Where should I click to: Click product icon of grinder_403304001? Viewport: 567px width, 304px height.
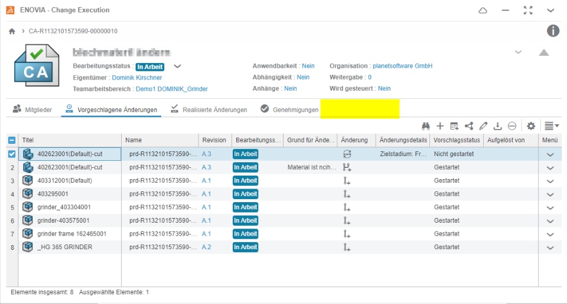pyautogui.click(x=28, y=207)
